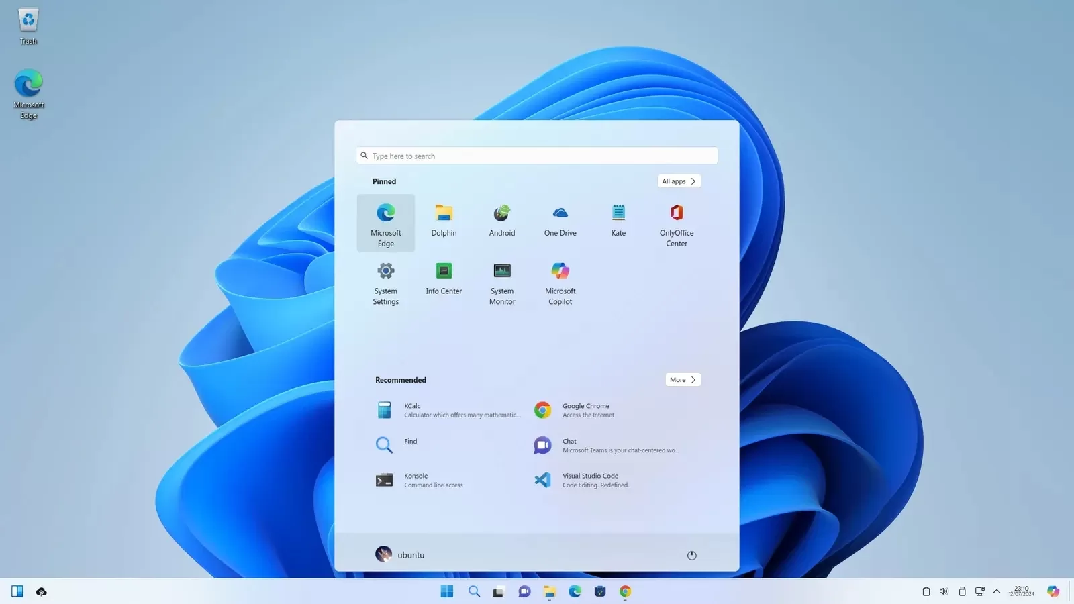Click the Start button on the taskbar
The width and height of the screenshot is (1074, 604).
pos(446,591)
